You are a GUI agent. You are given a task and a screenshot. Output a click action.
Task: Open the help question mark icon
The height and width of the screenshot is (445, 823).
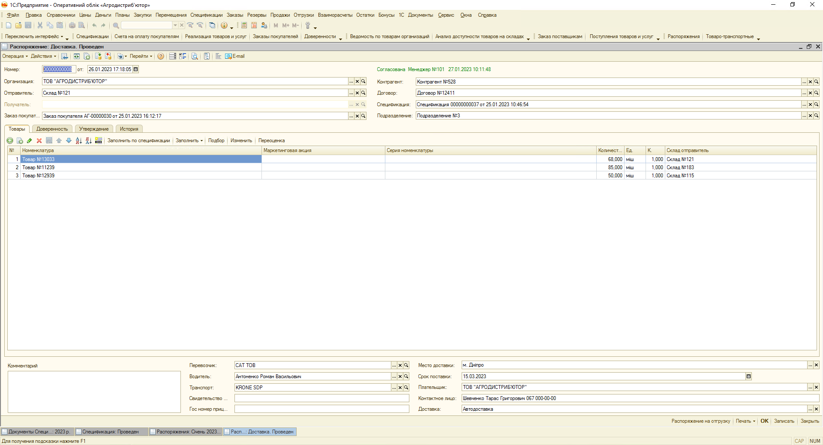[x=161, y=56]
